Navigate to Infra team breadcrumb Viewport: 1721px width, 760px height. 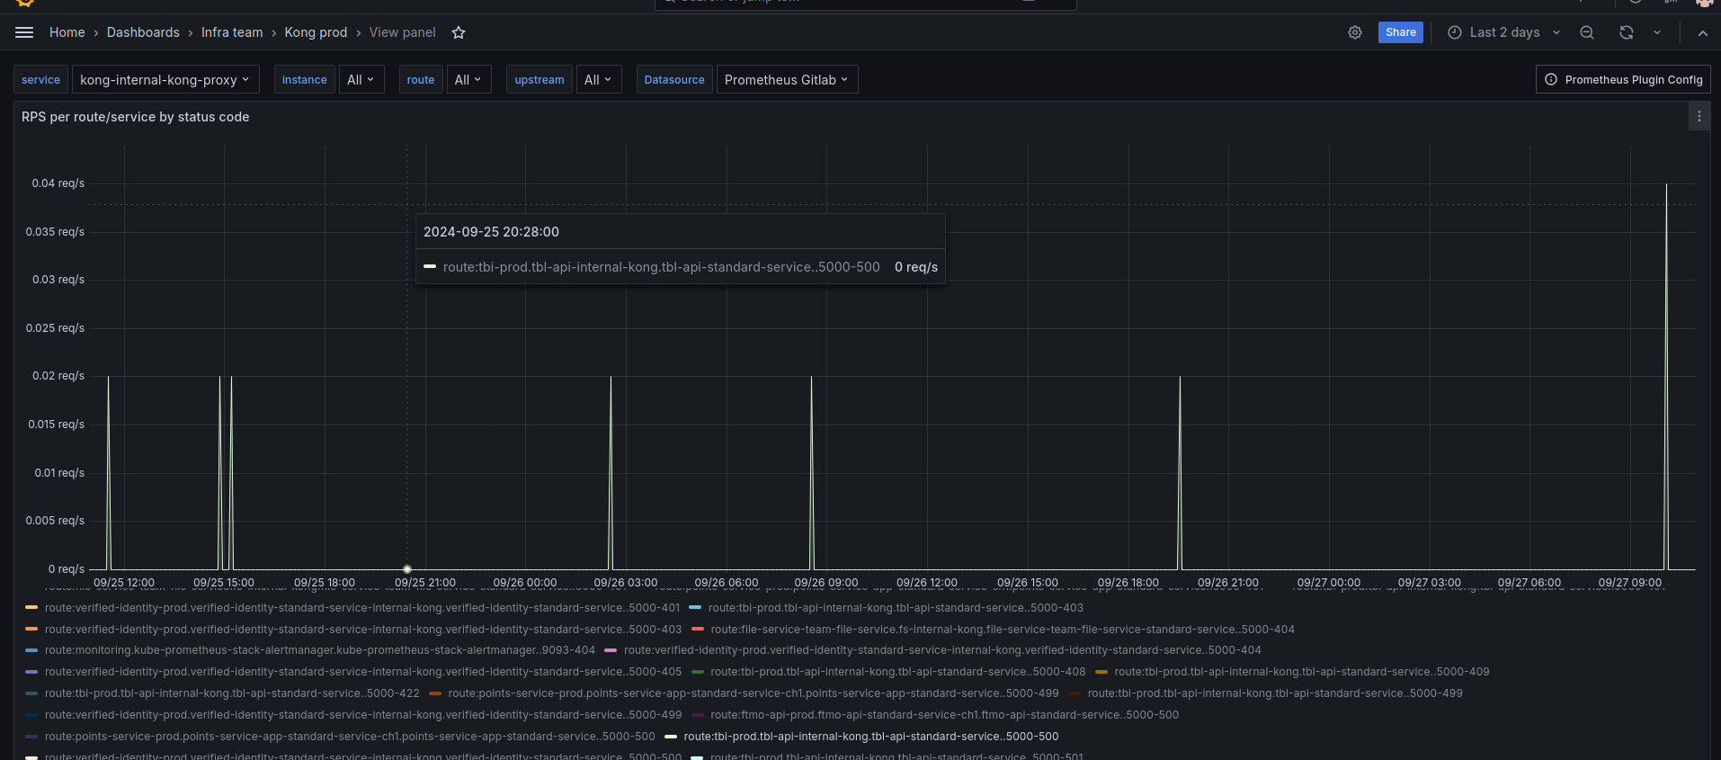pos(232,32)
